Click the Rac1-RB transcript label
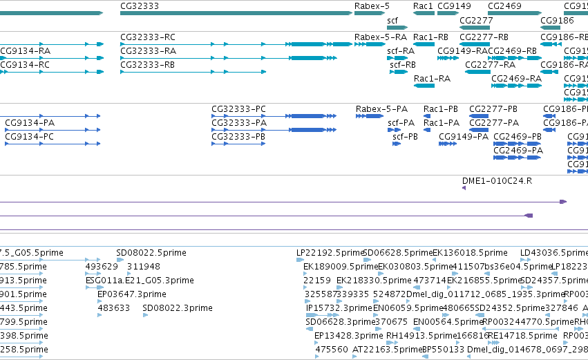Viewport: 588px width, 360px height. 430,37
